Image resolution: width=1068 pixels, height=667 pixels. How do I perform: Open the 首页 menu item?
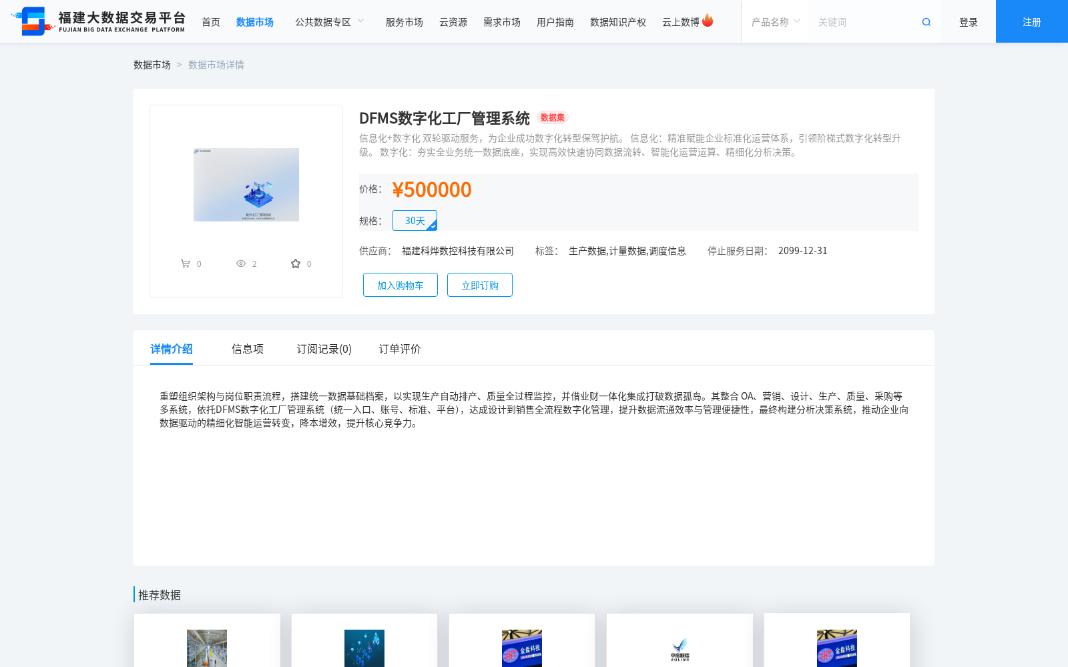[211, 22]
